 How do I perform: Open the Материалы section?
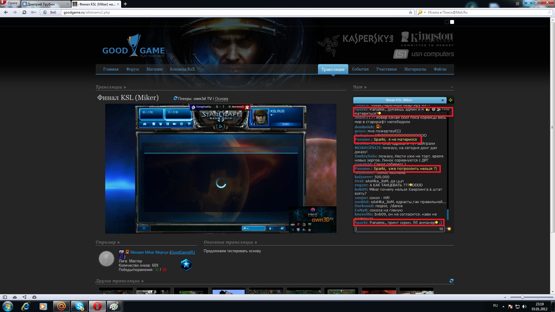coord(415,69)
